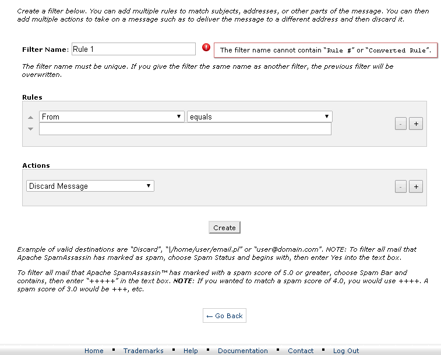This screenshot has width=441, height=356.
Task: Move rule up with the up arrow
Action: [x=31, y=118]
